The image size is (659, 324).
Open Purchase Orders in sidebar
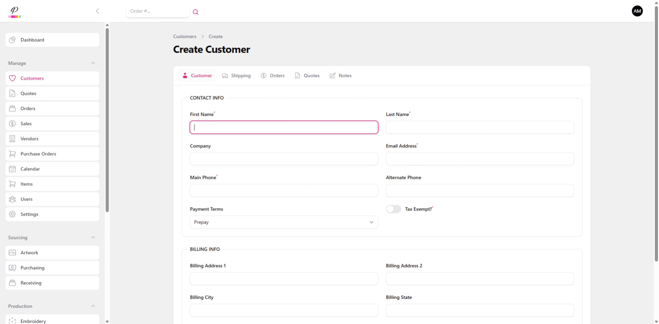point(38,154)
